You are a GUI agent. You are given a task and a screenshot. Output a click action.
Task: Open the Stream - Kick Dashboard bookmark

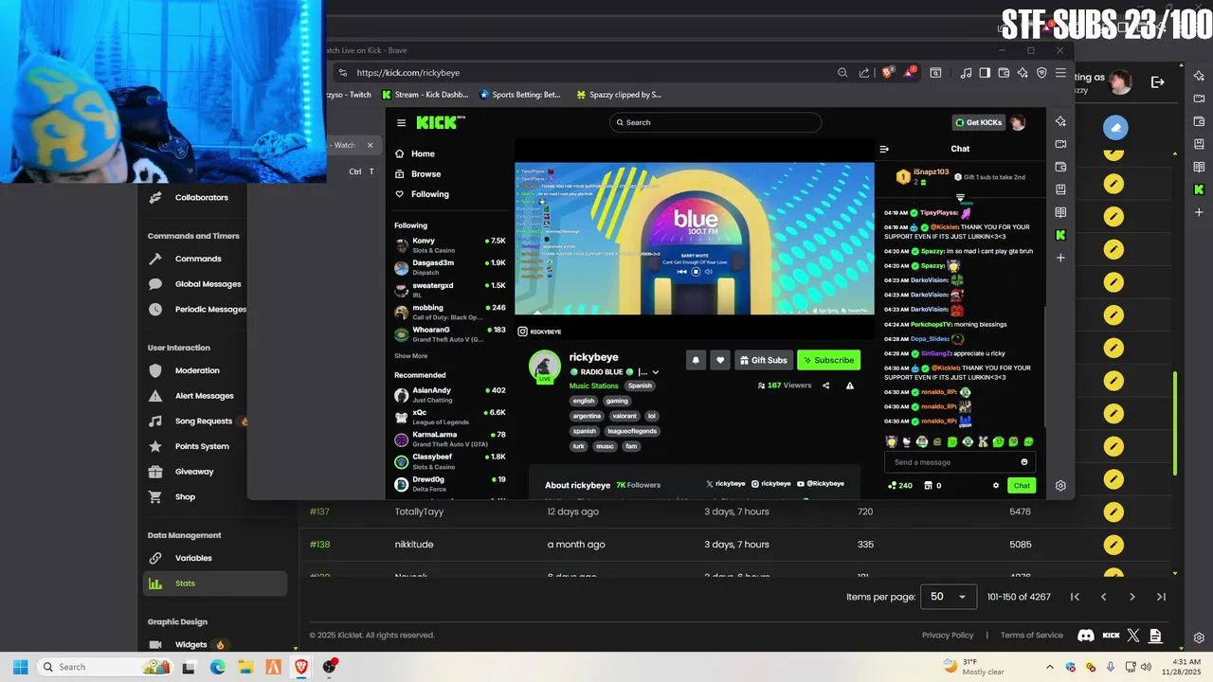(x=424, y=95)
